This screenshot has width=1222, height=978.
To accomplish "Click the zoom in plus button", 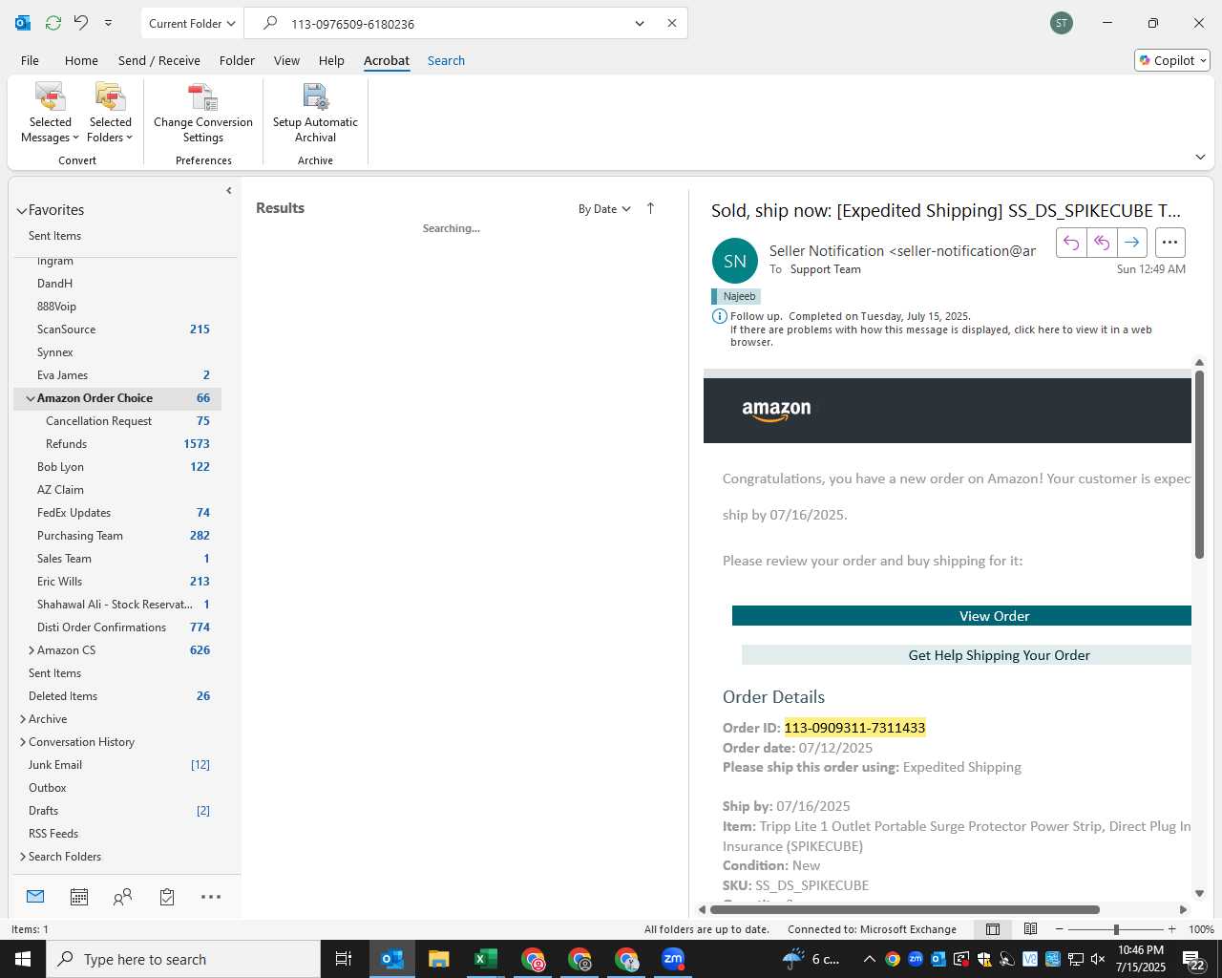I will [1171, 929].
